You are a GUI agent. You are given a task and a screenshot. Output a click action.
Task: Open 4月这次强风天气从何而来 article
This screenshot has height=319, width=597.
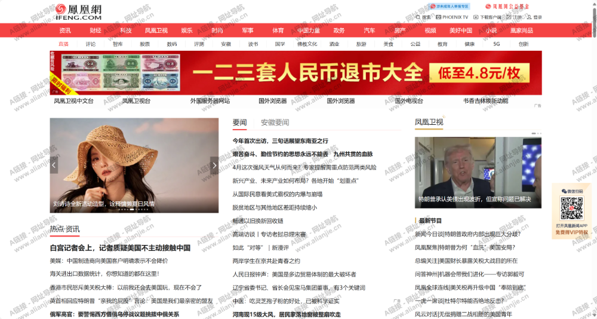(304, 167)
